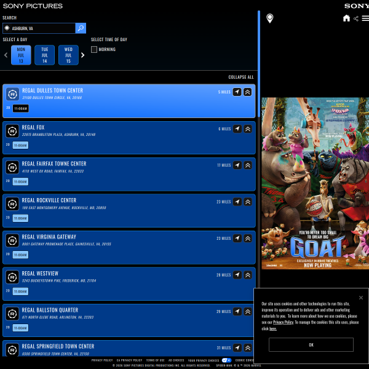Pick 11:00AM showtime at Regal Rockville Center
The width and height of the screenshot is (369, 369).
pos(20,218)
